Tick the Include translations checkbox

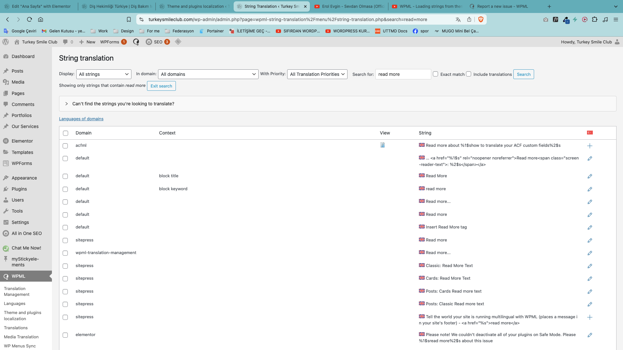pyautogui.click(x=469, y=74)
